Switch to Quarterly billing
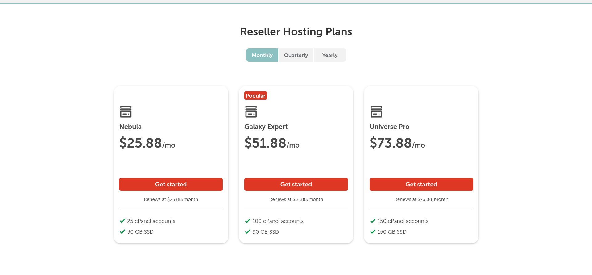Screen dimensions: 592x275 (296, 55)
